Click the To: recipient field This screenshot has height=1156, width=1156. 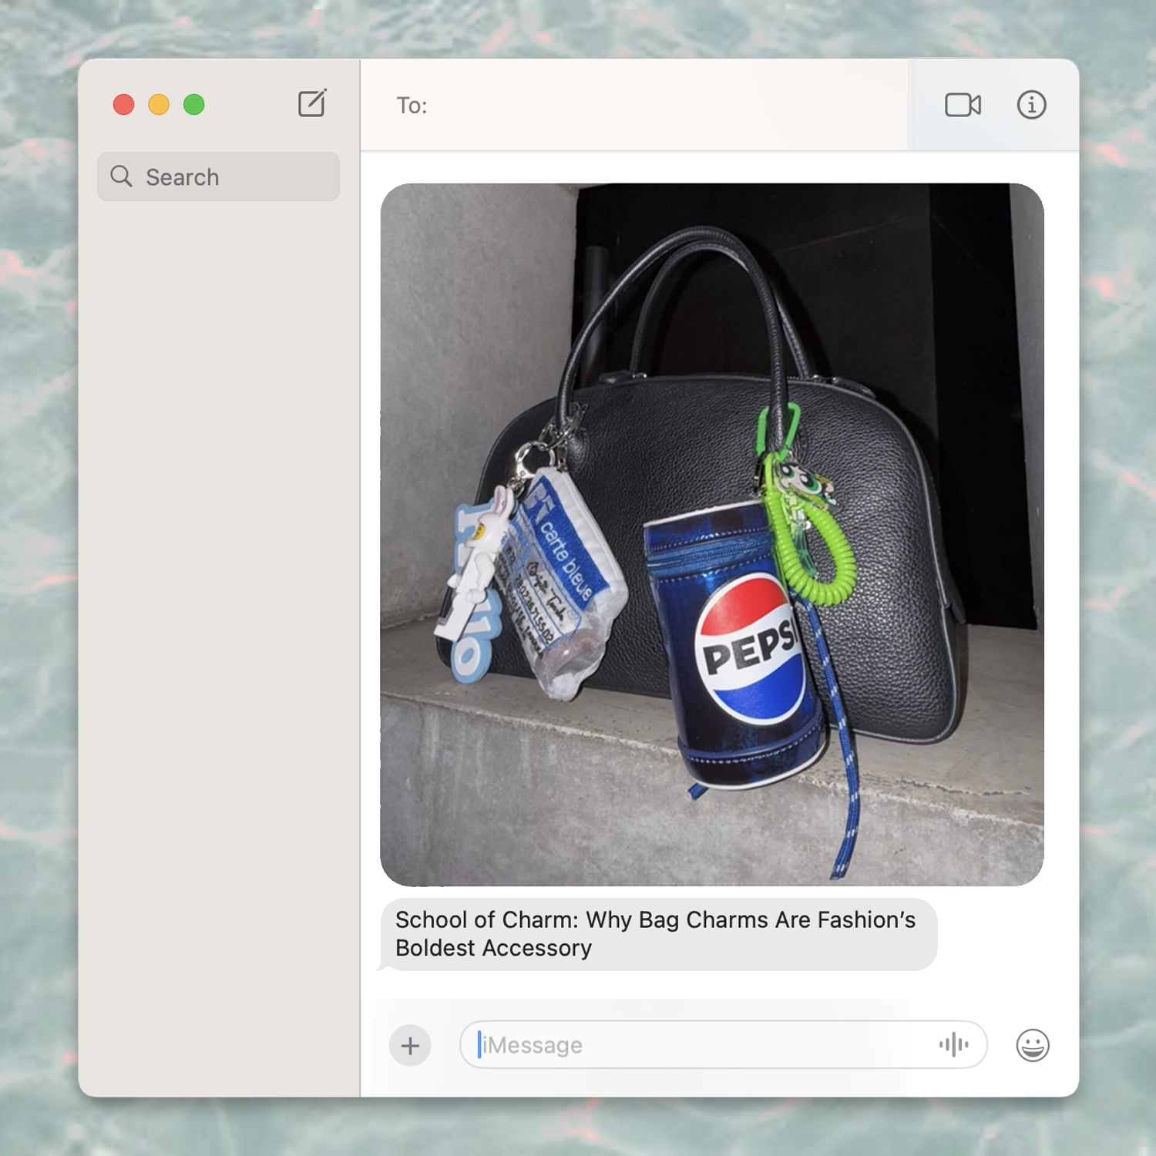634,106
